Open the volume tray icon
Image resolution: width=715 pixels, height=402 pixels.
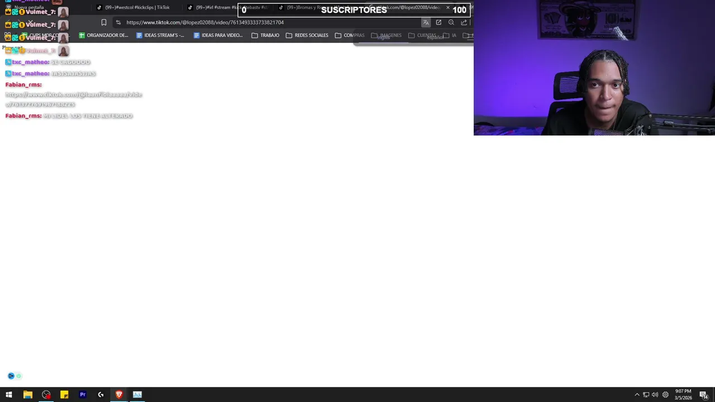click(655, 395)
